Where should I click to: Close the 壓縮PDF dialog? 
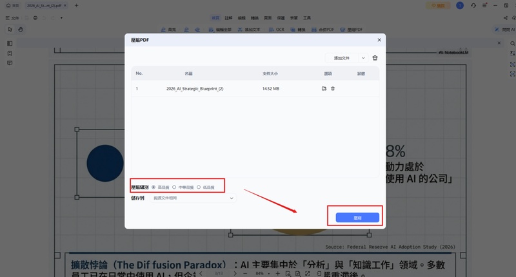coord(379,40)
